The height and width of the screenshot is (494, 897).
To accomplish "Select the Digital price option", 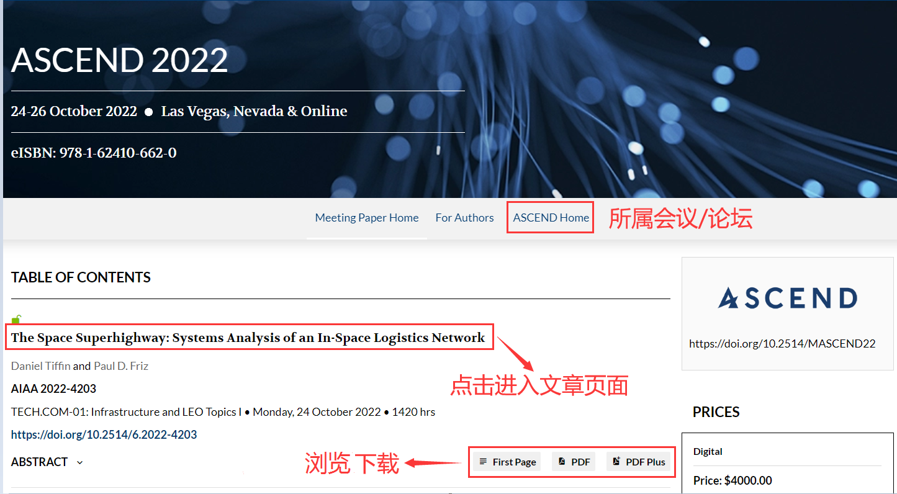I will 708,452.
